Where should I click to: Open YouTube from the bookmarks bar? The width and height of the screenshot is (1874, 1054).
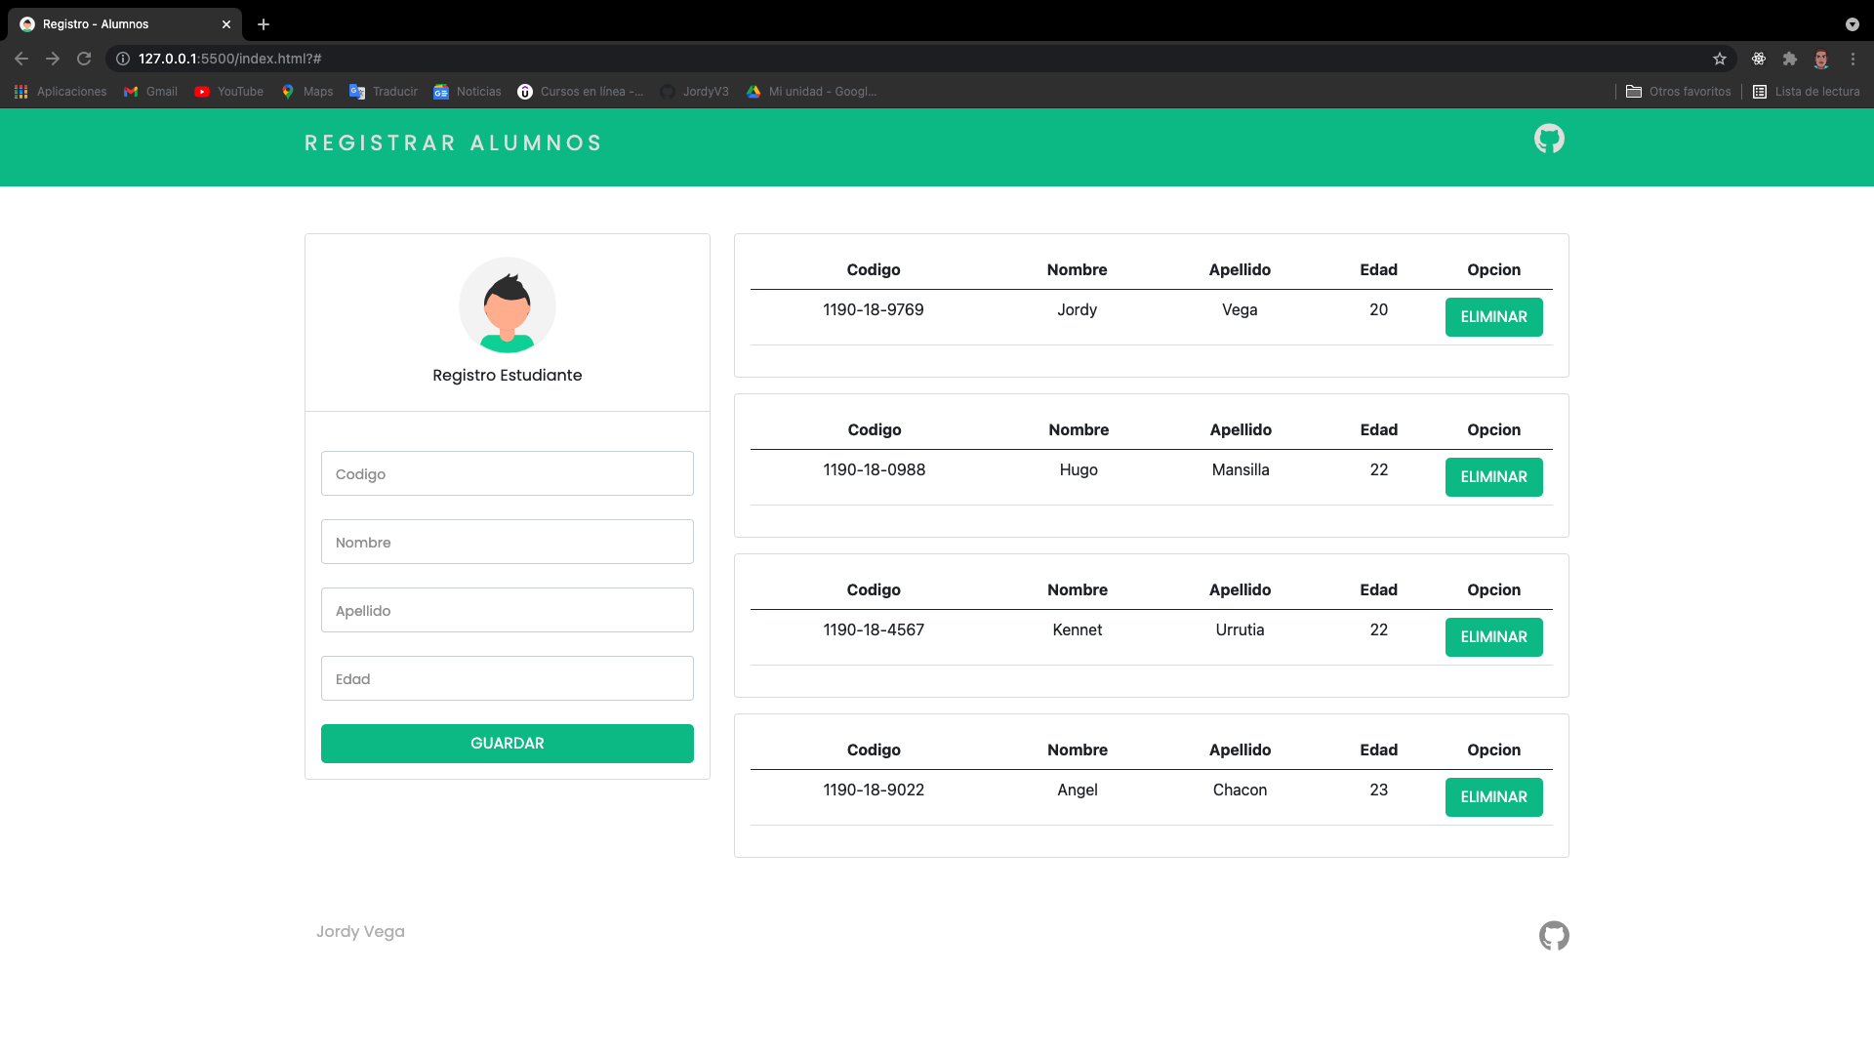(x=228, y=91)
